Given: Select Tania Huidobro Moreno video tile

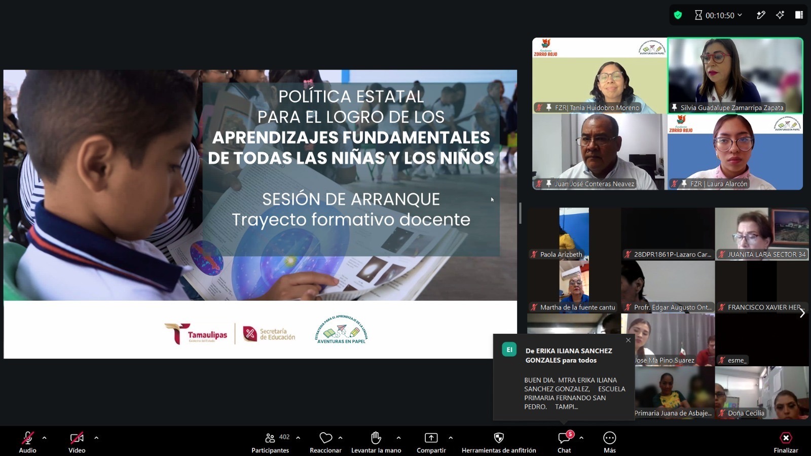Looking at the screenshot, I should tap(600, 76).
